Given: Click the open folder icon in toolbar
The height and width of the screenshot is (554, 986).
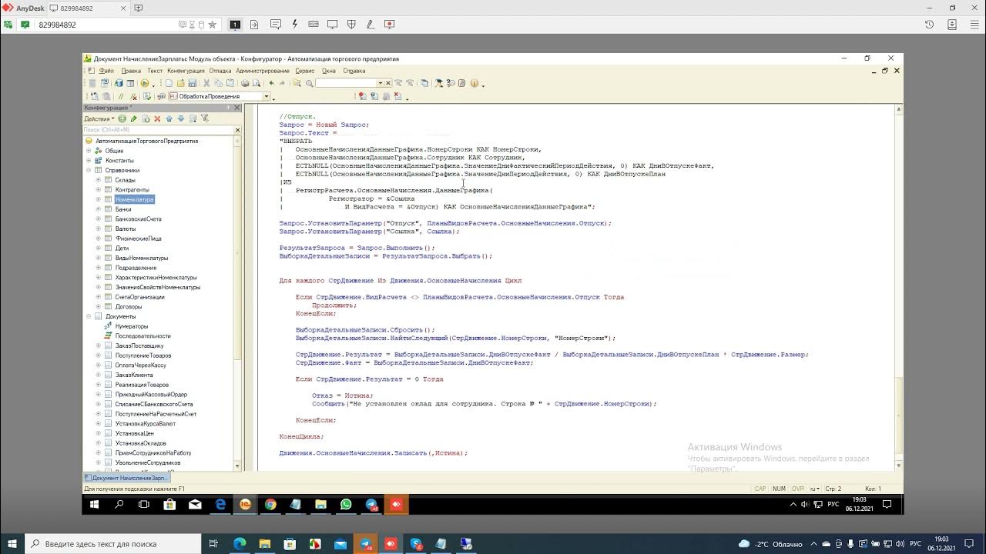Looking at the screenshot, I should pyautogui.click(x=180, y=83).
